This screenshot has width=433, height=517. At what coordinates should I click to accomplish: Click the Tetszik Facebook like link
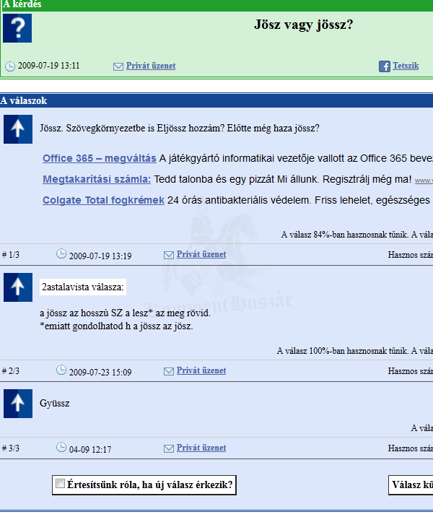point(406,66)
